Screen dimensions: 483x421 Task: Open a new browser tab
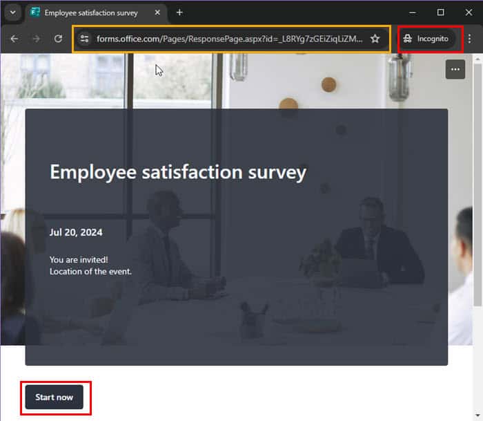click(179, 12)
